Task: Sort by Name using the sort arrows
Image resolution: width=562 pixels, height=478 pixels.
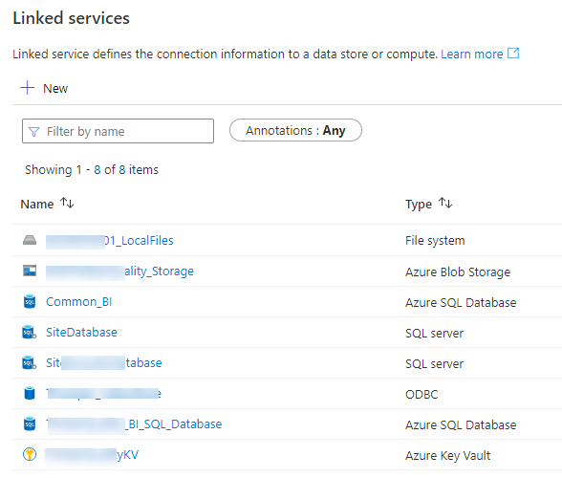Action: click(67, 203)
